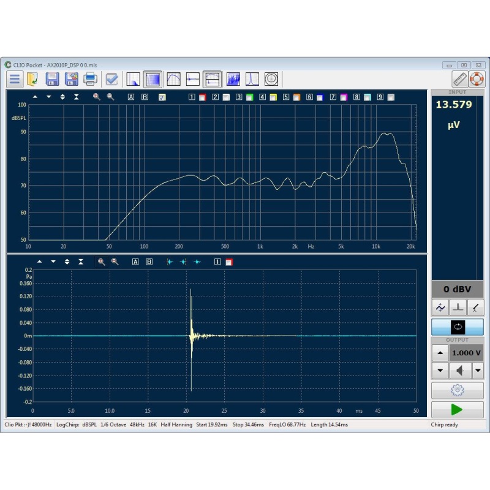Click the ruler calibration icon

(460, 79)
